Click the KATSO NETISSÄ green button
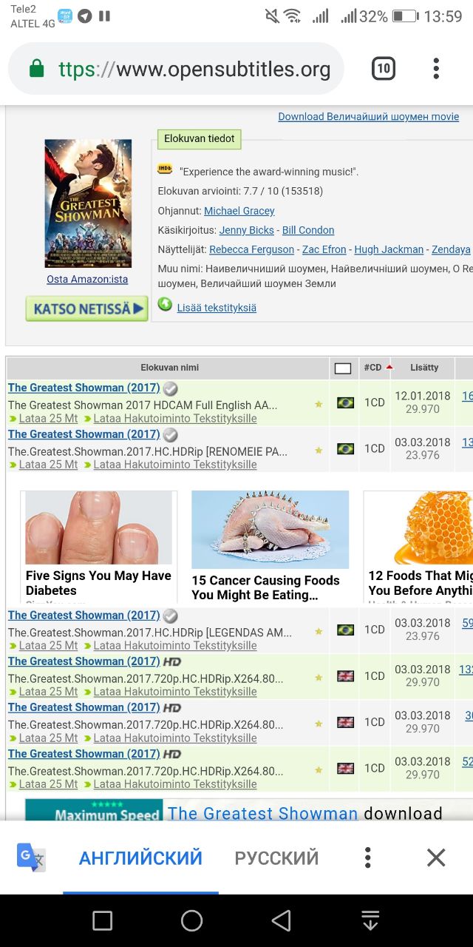This screenshot has height=947, width=473. (x=86, y=309)
